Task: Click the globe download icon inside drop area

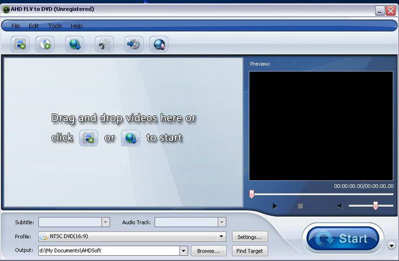Action: (131, 138)
